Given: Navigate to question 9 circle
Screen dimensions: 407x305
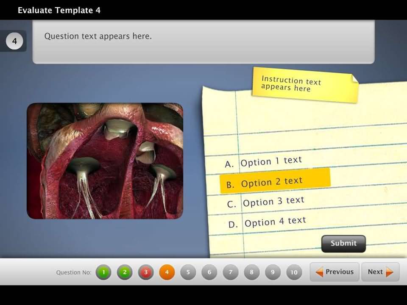Looking at the screenshot, I should pyautogui.click(x=273, y=272).
